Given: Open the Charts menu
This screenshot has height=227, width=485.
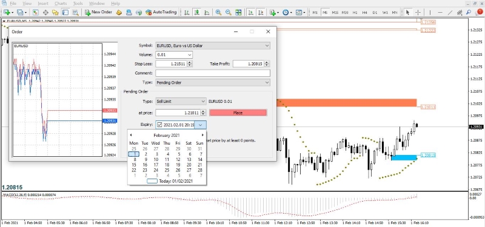Looking at the screenshot, I should [x=61, y=4].
